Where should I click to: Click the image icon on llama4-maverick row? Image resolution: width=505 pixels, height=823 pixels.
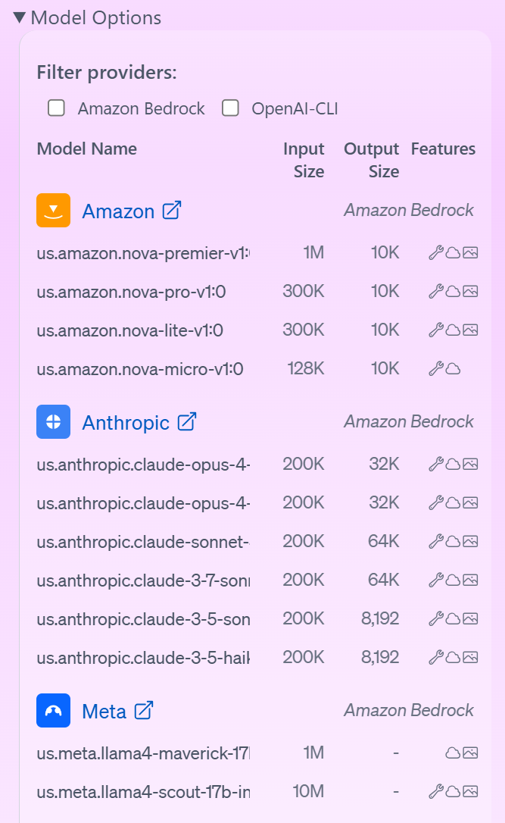[471, 753]
